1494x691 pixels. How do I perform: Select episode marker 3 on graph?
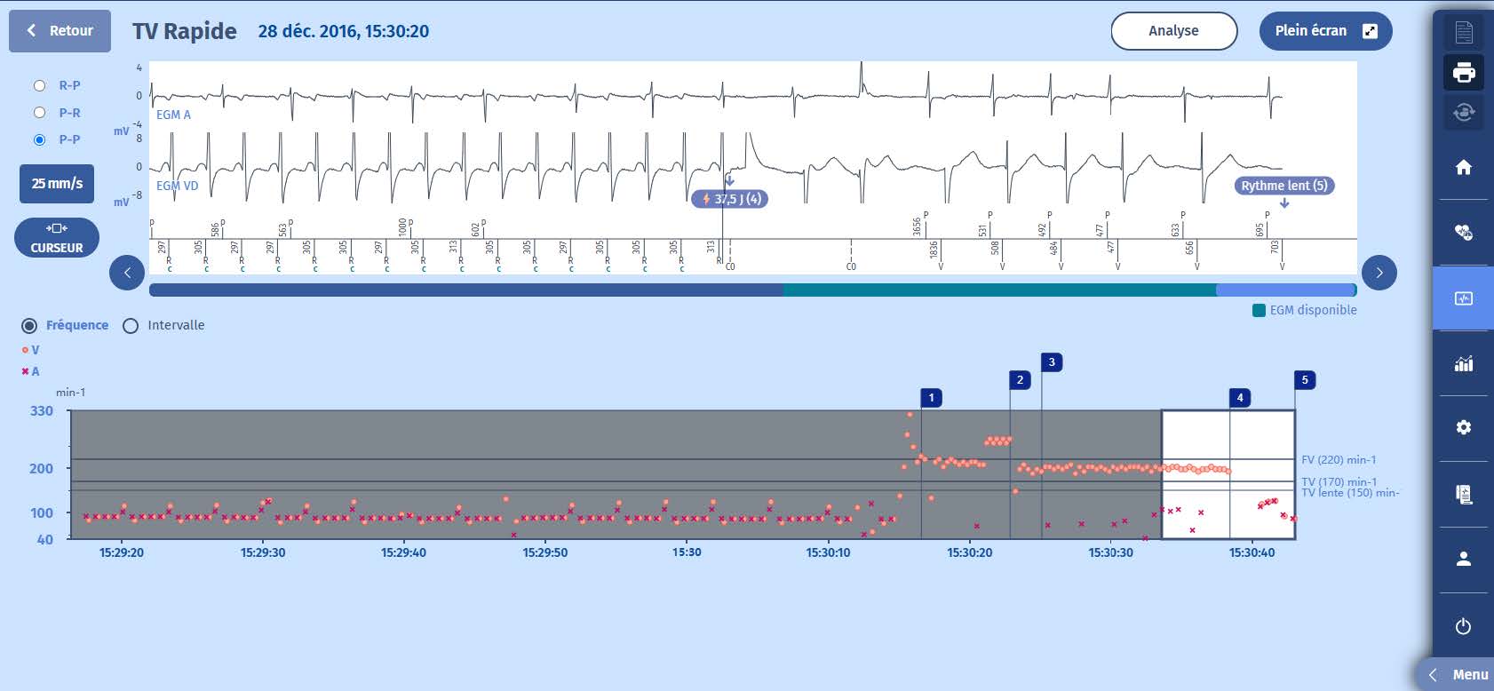tap(1052, 362)
